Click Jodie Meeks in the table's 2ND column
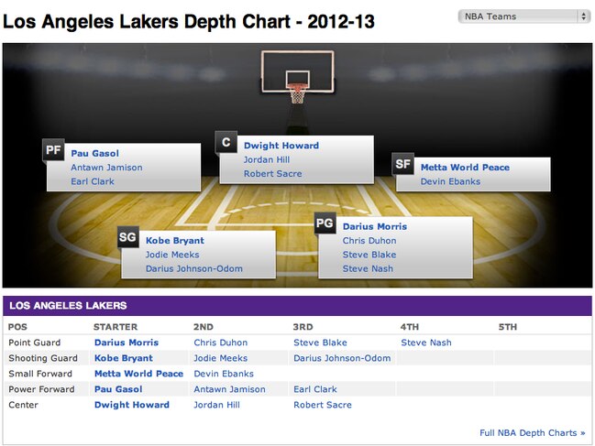Image resolution: width=595 pixels, height=446 pixels. click(220, 358)
